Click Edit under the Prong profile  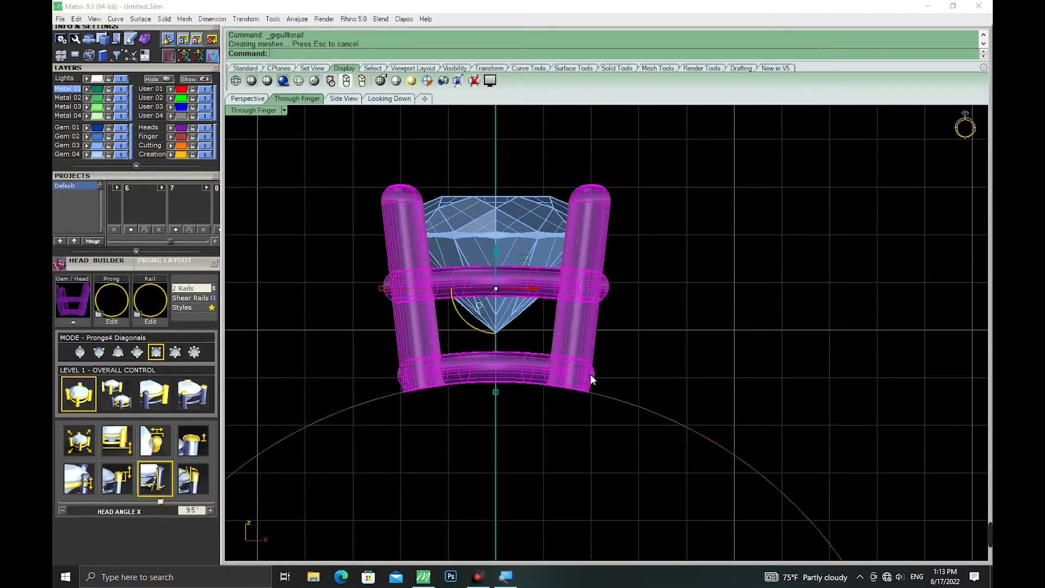(x=112, y=322)
